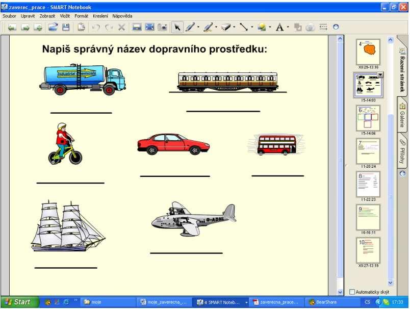Open the Kreslení menu
The image size is (410, 309).
[x=100, y=16]
